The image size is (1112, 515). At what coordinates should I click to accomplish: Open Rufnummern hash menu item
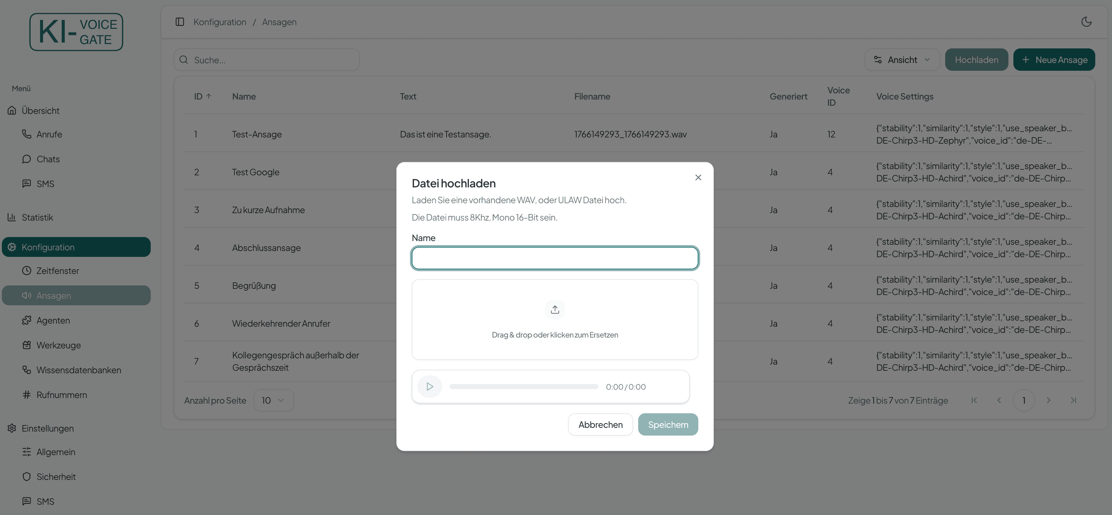pos(61,394)
